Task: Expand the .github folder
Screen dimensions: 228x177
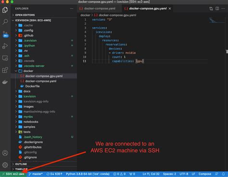Action: 44,36
